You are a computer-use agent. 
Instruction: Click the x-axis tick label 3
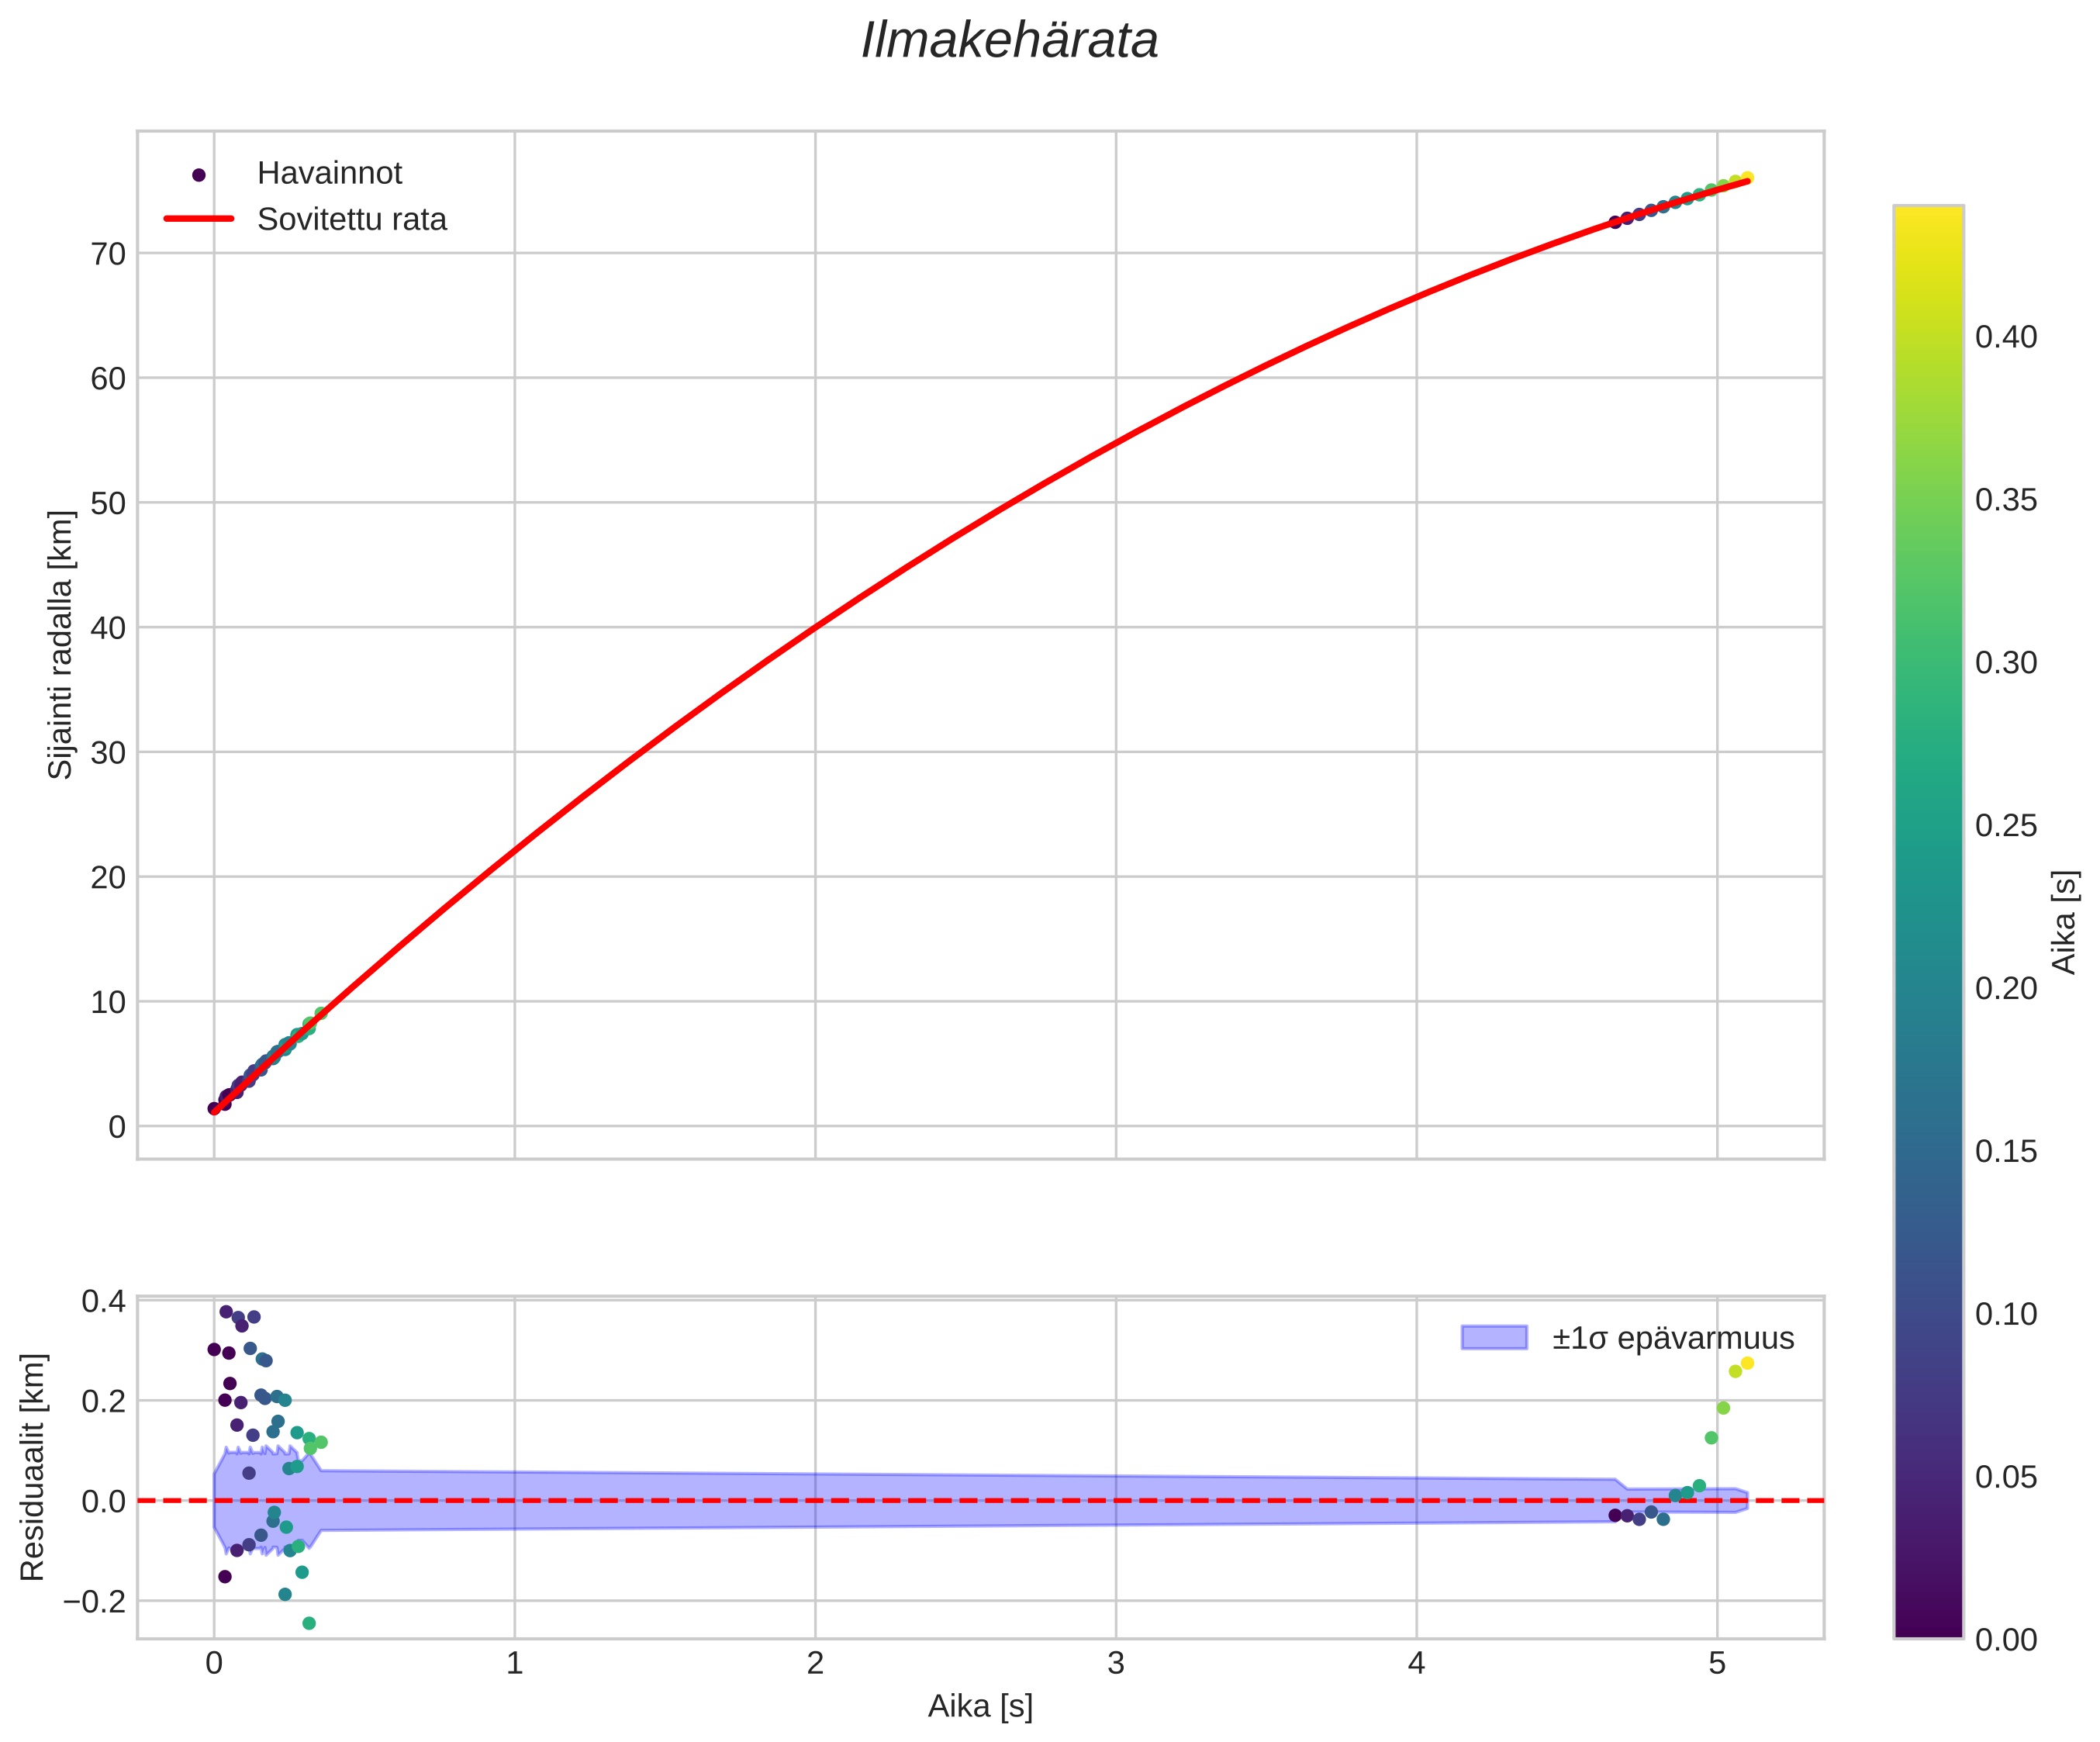pos(1116,1664)
